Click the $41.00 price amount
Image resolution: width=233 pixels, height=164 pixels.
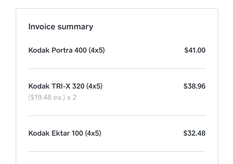pos(195,50)
